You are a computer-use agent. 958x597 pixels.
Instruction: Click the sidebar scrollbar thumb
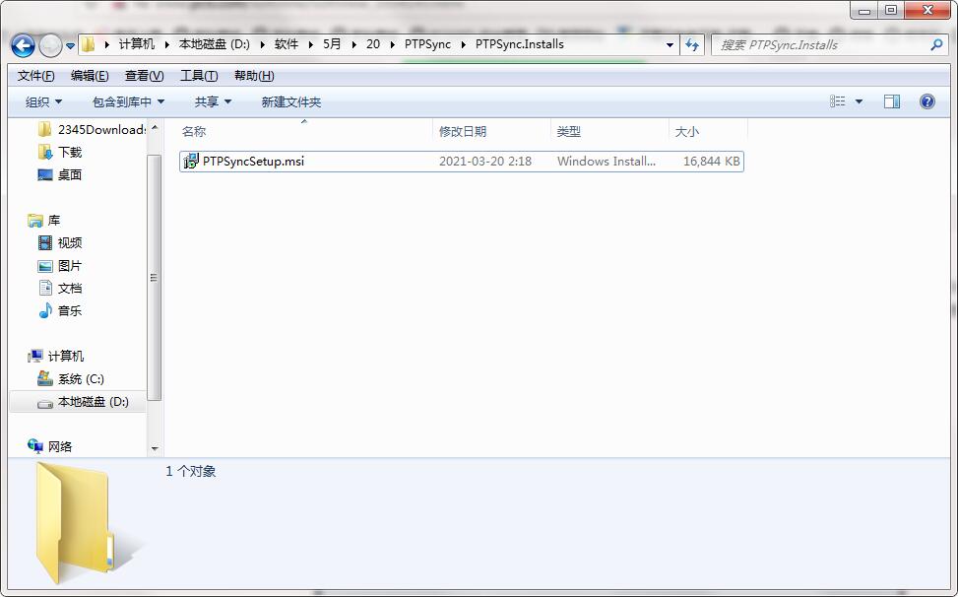pos(155,277)
